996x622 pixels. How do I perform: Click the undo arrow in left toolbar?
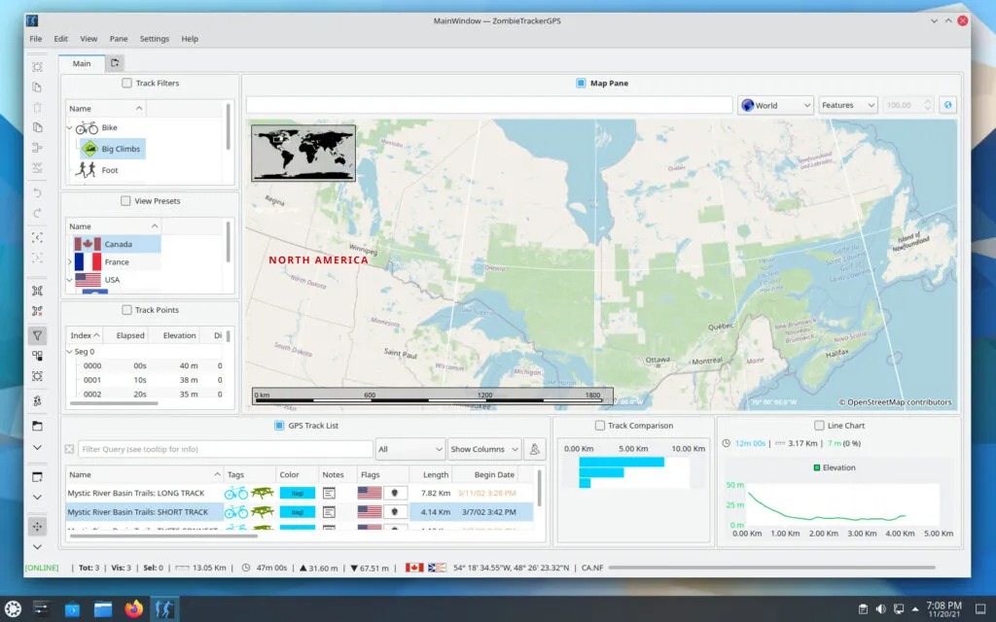(37, 192)
